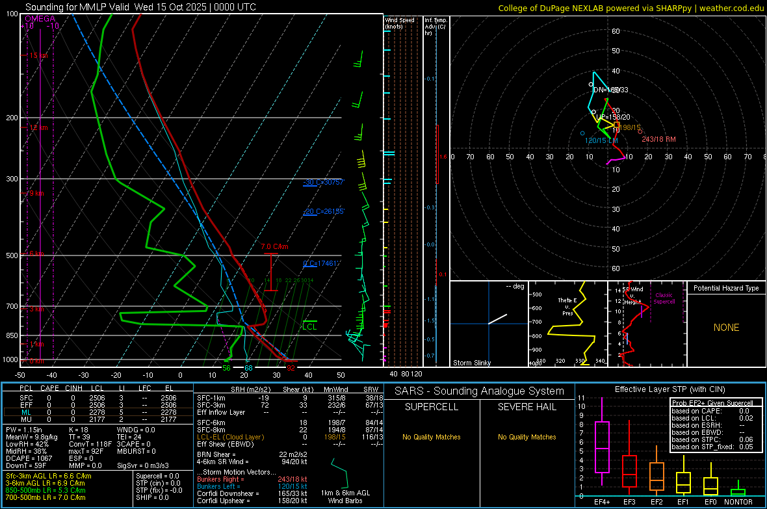Click the surface temperature value 92
This screenshot has width=767, height=509.
pyautogui.click(x=291, y=368)
